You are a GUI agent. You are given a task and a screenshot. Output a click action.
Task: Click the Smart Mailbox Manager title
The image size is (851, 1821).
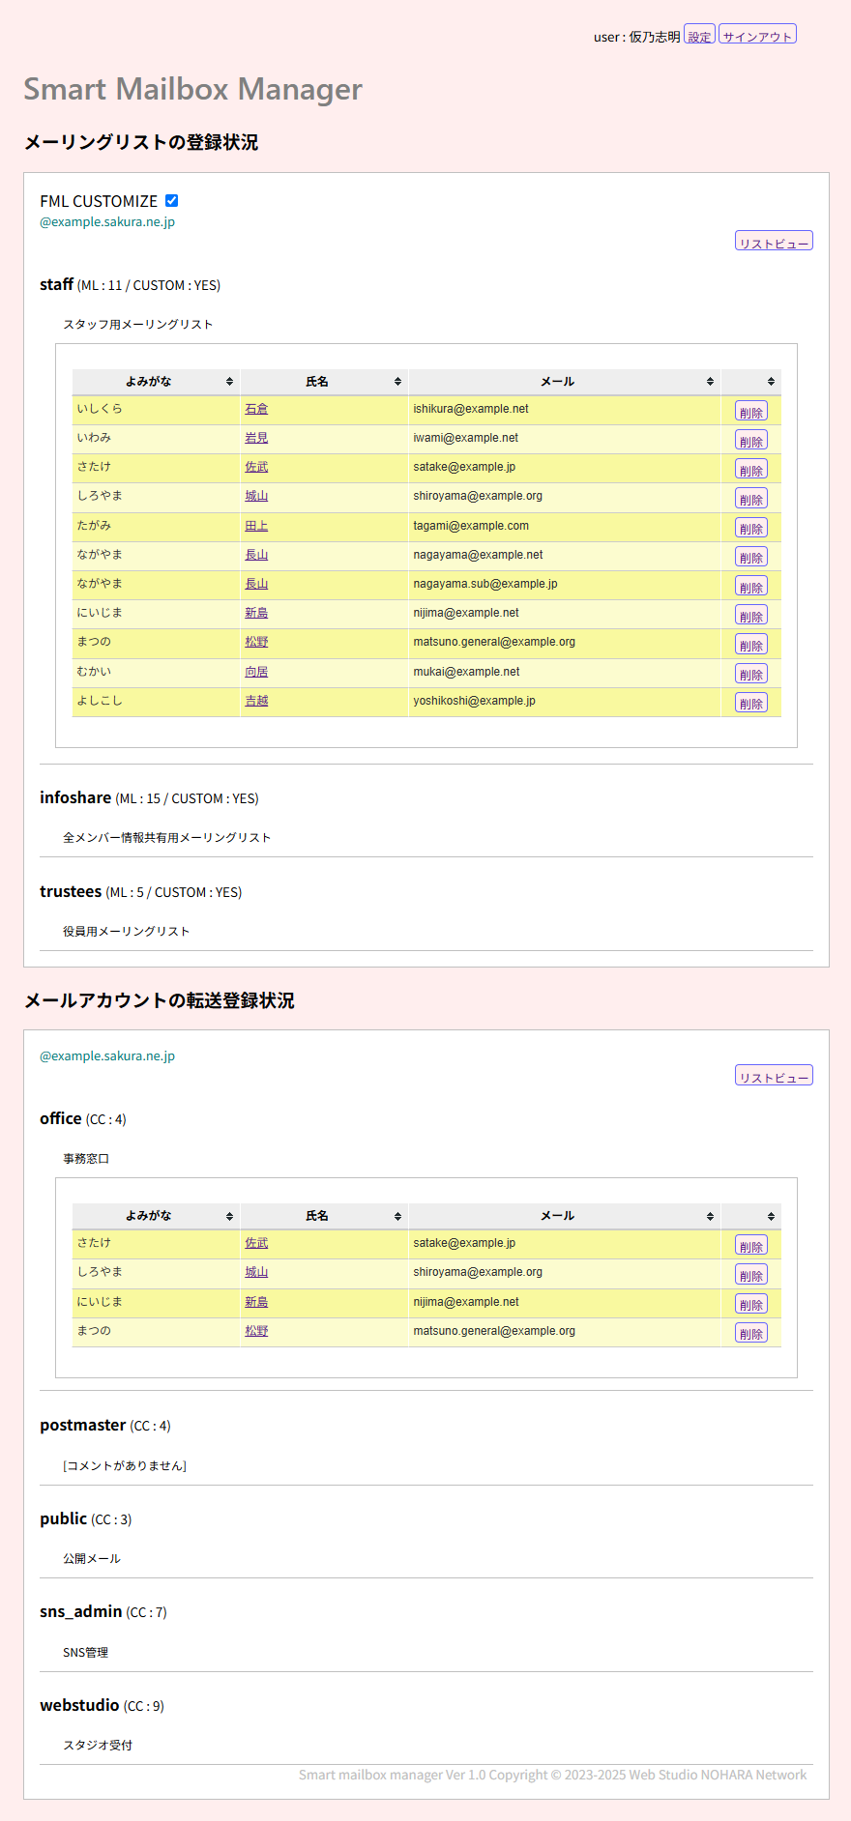coord(192,89)
